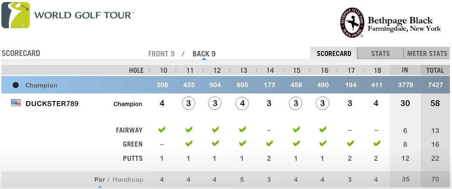
Task: Click the blue triangle under Par label
Action: tap(100, 187)
